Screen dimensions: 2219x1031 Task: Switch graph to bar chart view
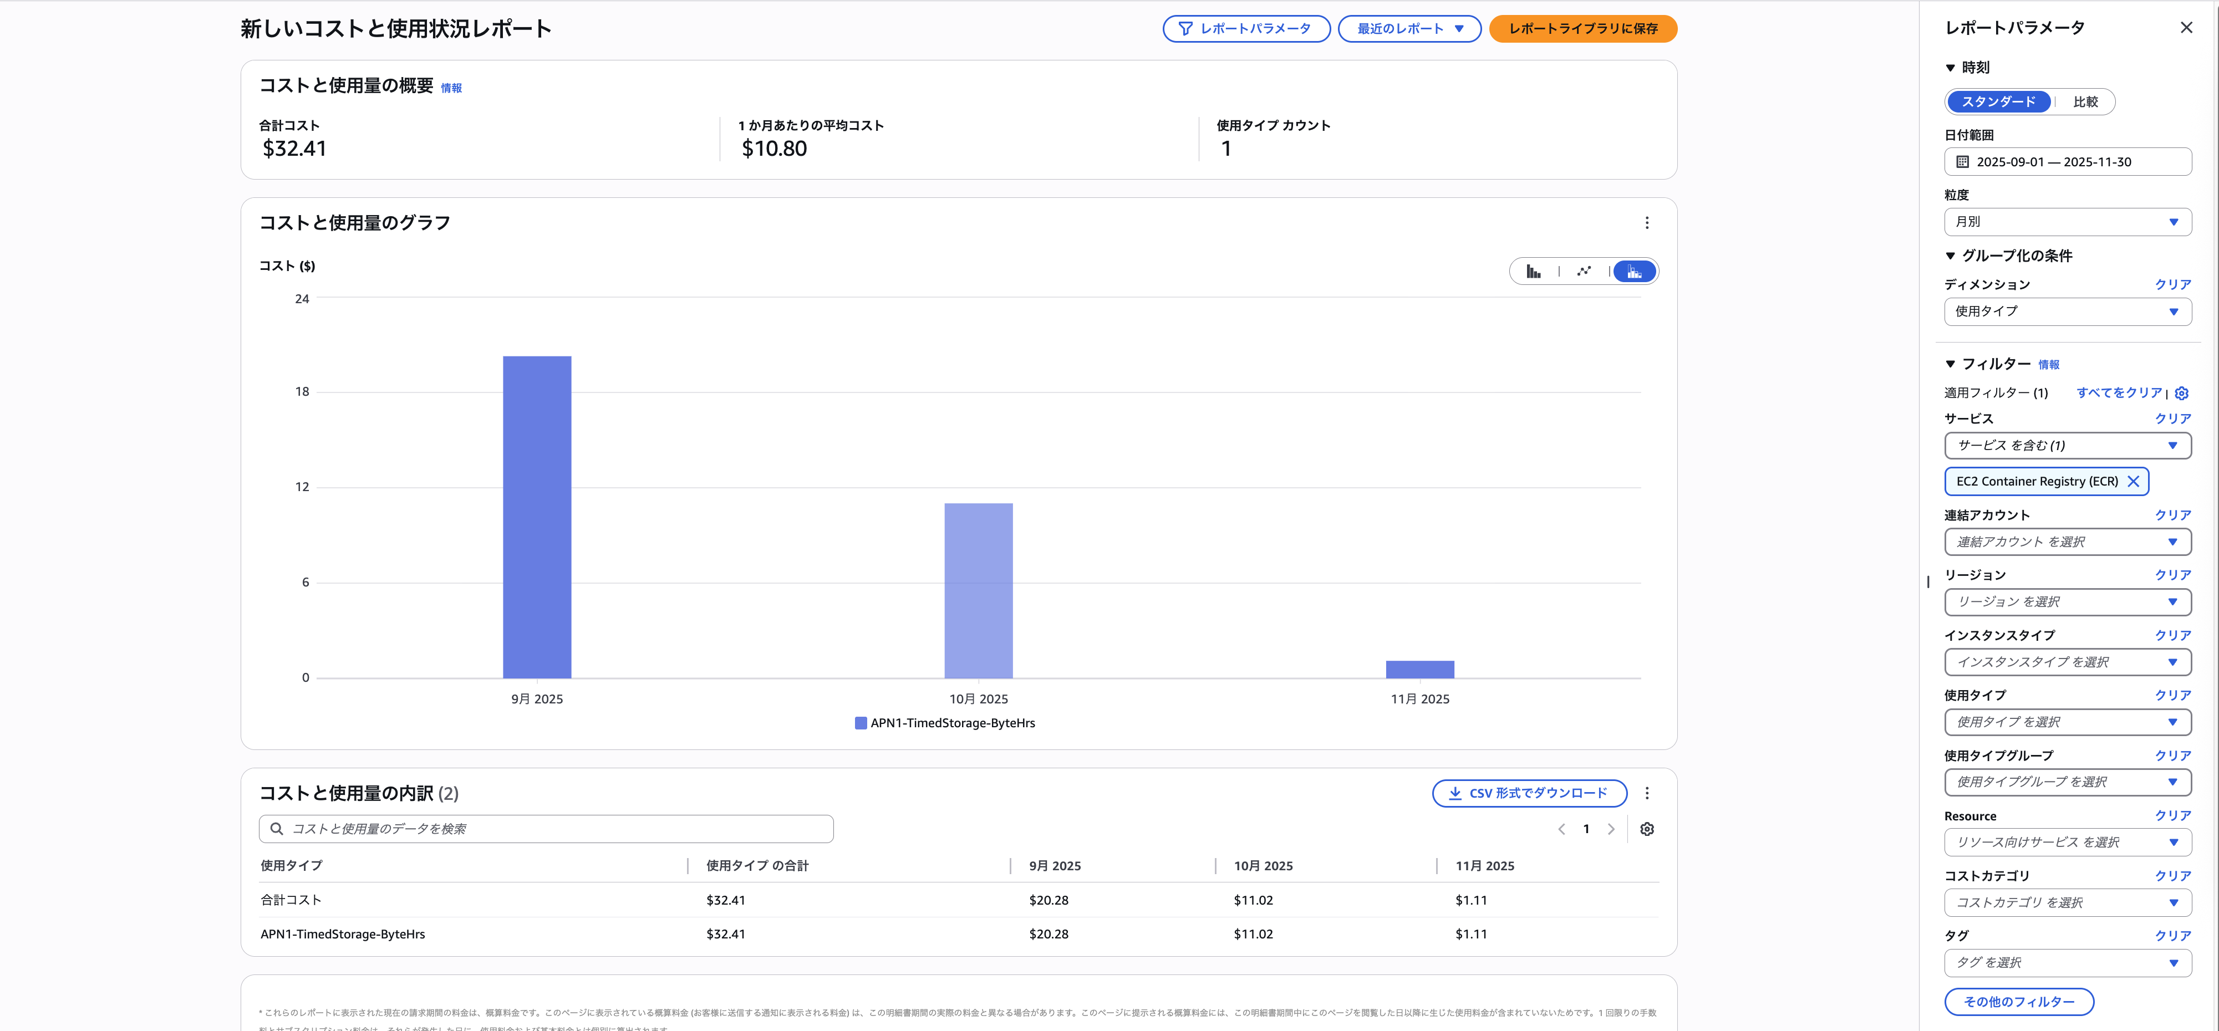(x=1533, y=272)
